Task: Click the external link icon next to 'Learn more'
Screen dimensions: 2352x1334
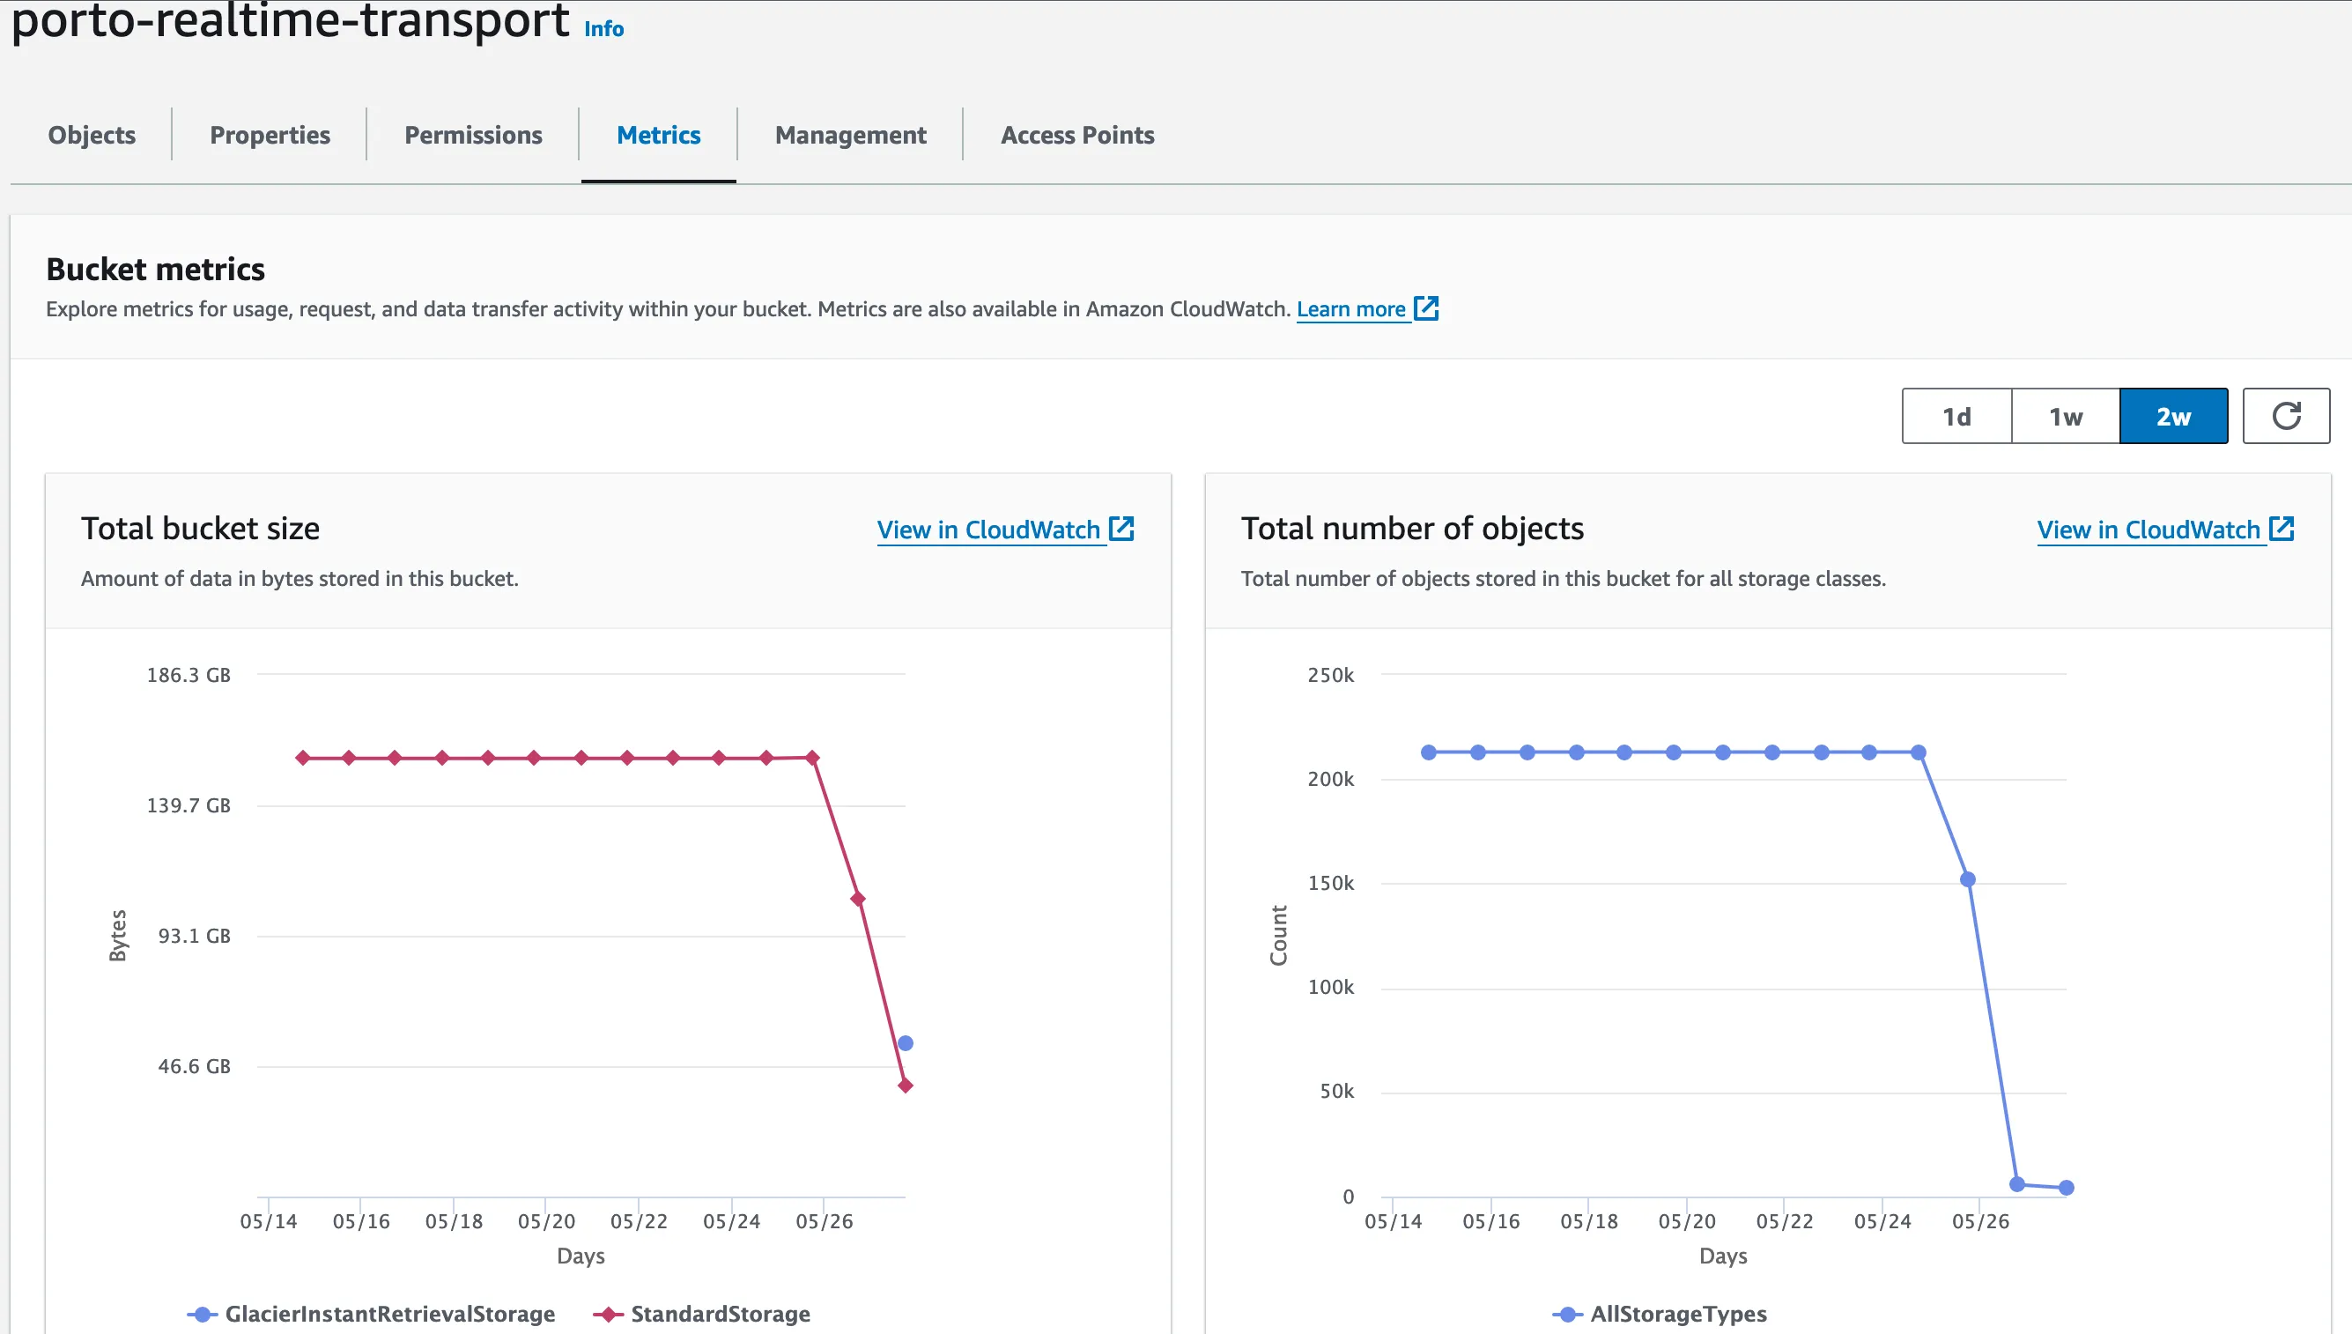Action: (1426, 307)
